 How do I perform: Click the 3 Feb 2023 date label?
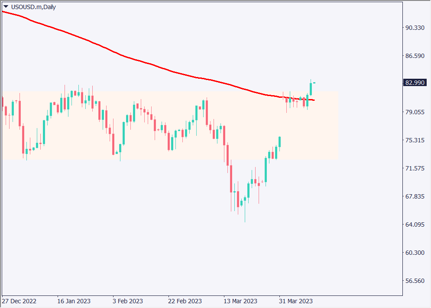point(127,301)
